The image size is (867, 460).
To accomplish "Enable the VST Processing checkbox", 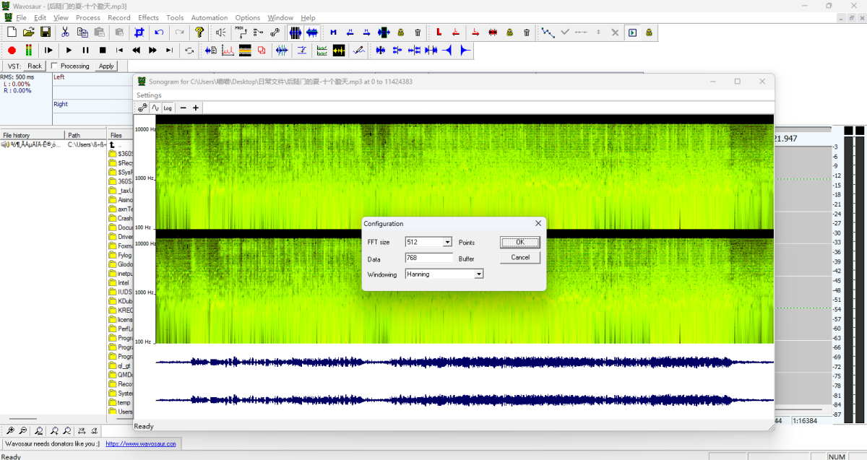I will coord(55,66).
